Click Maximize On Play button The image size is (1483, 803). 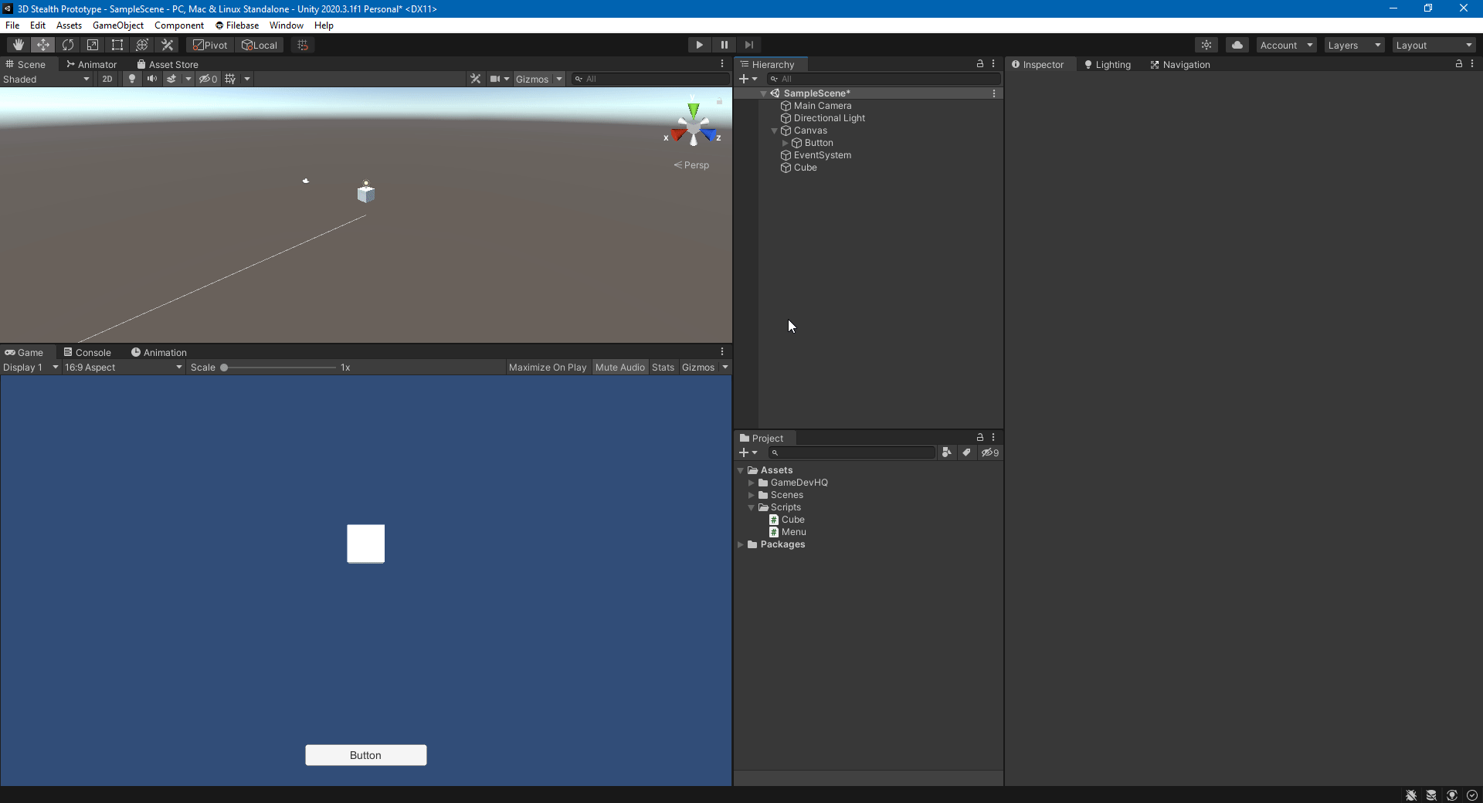[547, 368]
